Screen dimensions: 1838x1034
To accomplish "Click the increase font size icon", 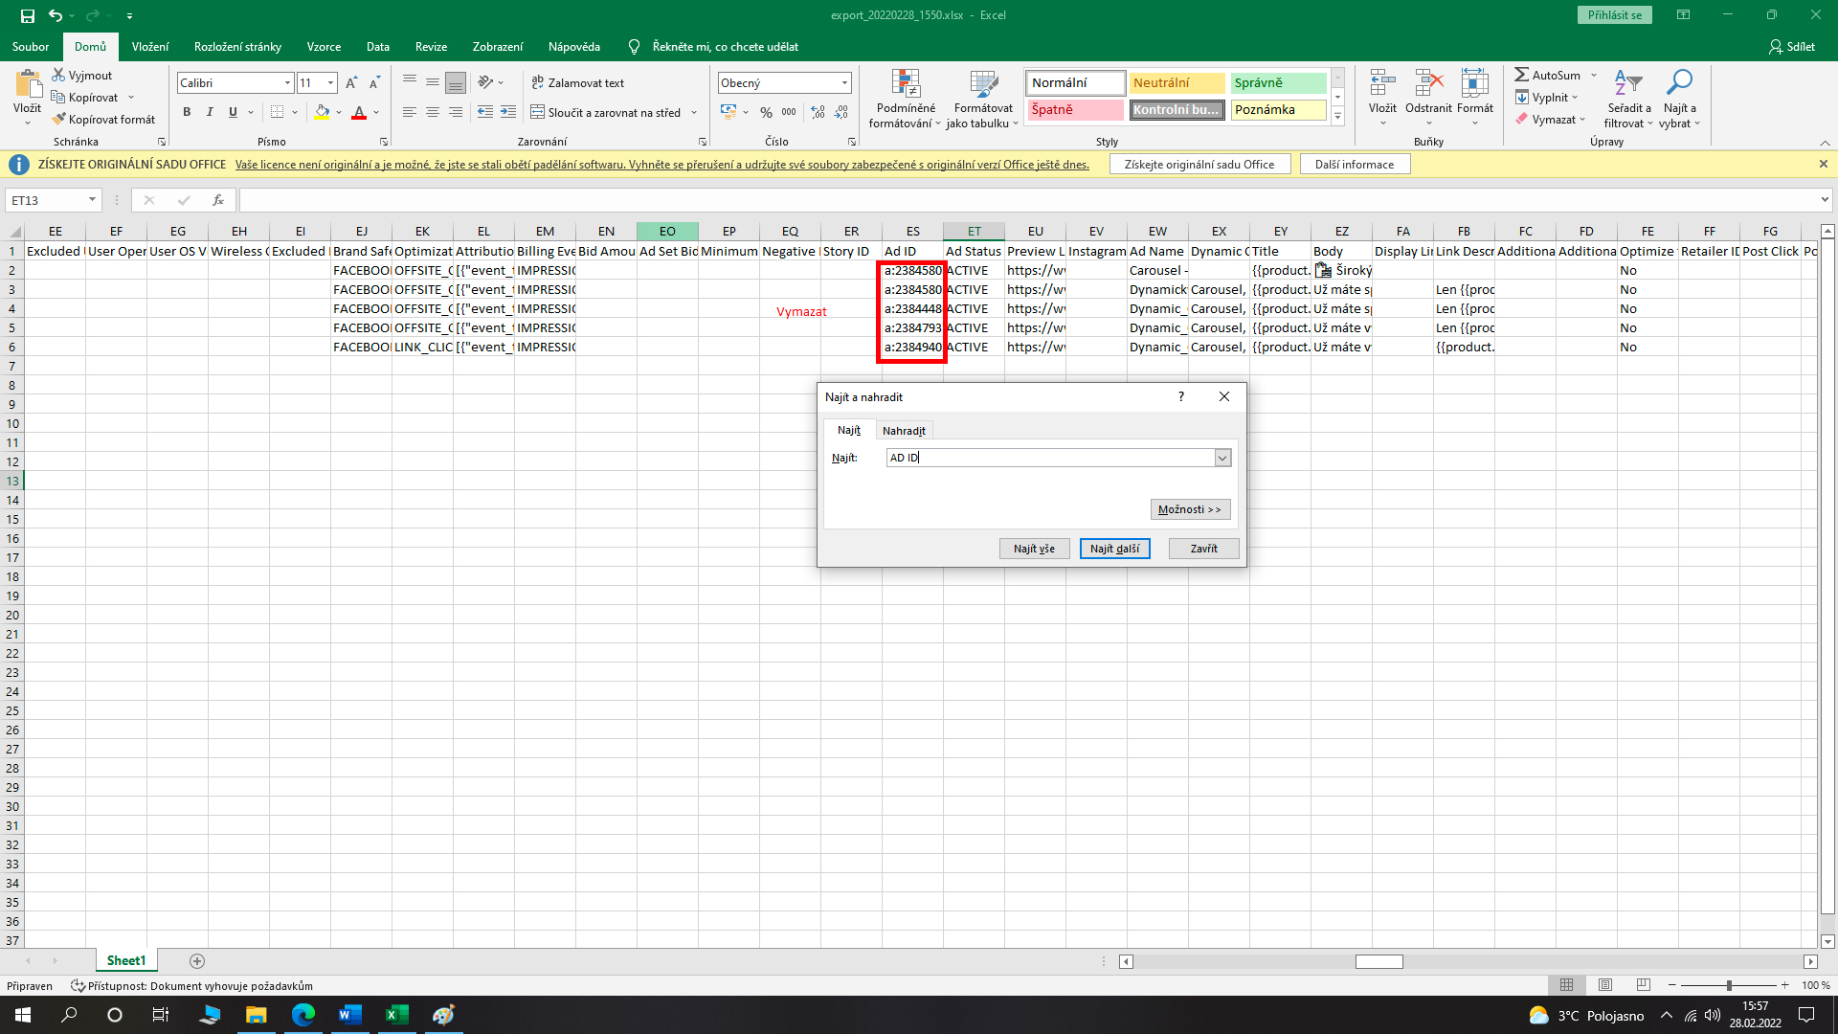I will [351, 83].
